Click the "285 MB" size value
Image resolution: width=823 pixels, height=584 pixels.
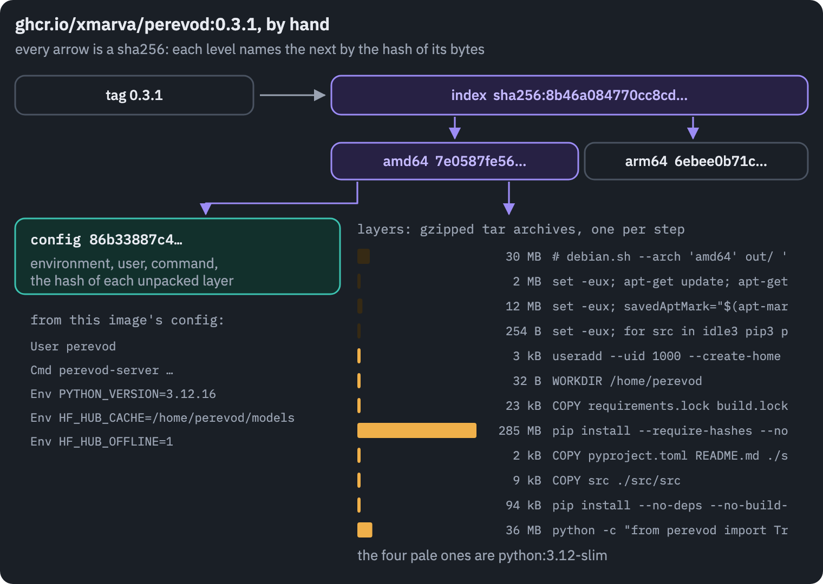coord(520,430)
